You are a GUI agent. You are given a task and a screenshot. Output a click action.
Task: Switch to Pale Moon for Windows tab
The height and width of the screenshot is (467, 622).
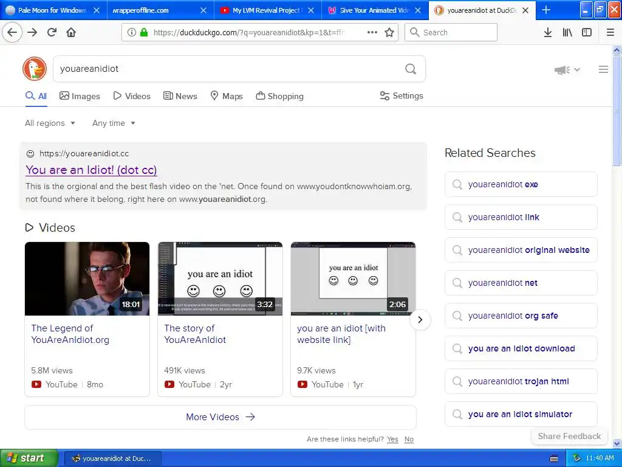53,10
